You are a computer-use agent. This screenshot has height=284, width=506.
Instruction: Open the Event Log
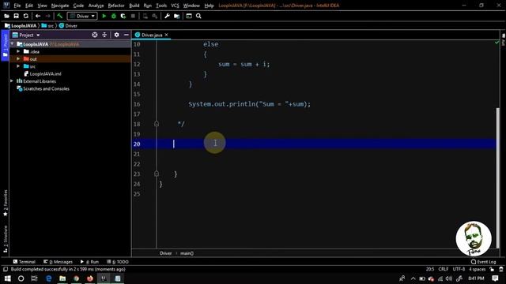click(483, 262)
